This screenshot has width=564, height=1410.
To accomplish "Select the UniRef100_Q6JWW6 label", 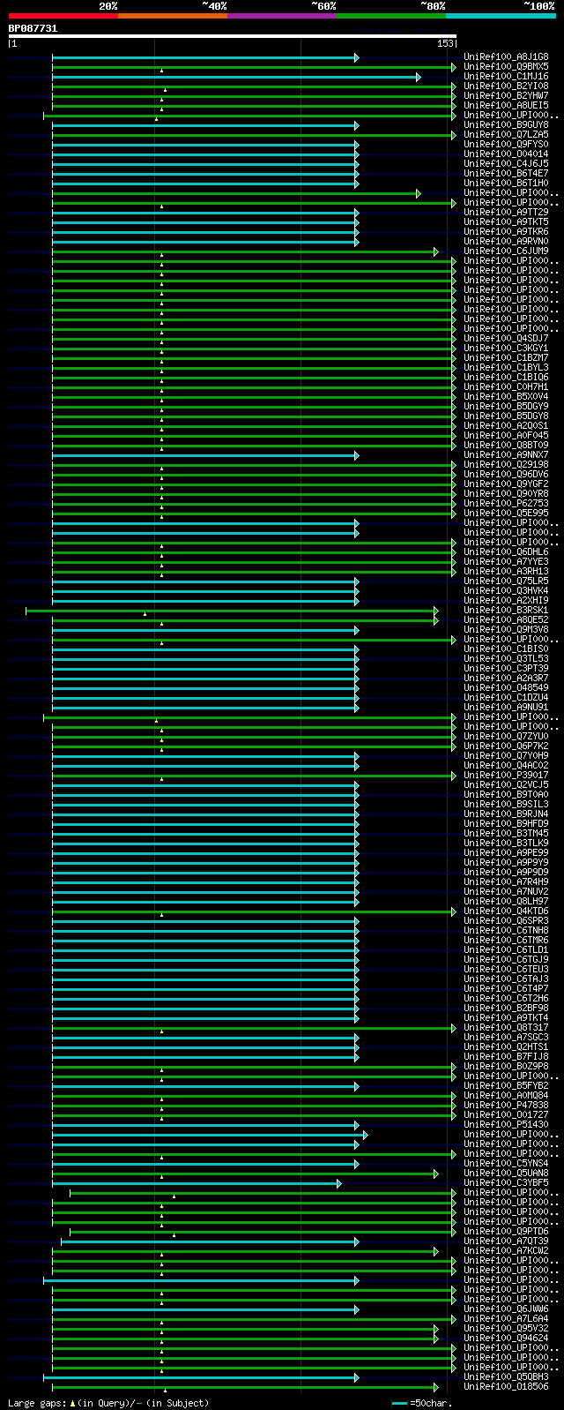I will (506, 1309).
